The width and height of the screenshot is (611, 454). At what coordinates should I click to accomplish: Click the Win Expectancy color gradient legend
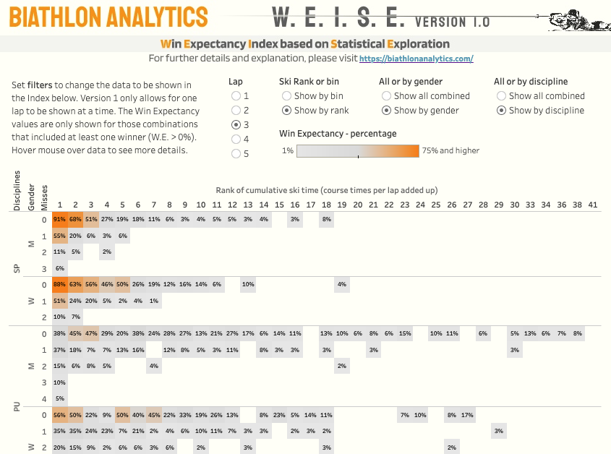click(x=358, y=151)
